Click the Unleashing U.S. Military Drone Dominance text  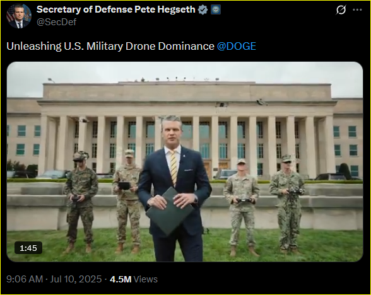(110, 46)
